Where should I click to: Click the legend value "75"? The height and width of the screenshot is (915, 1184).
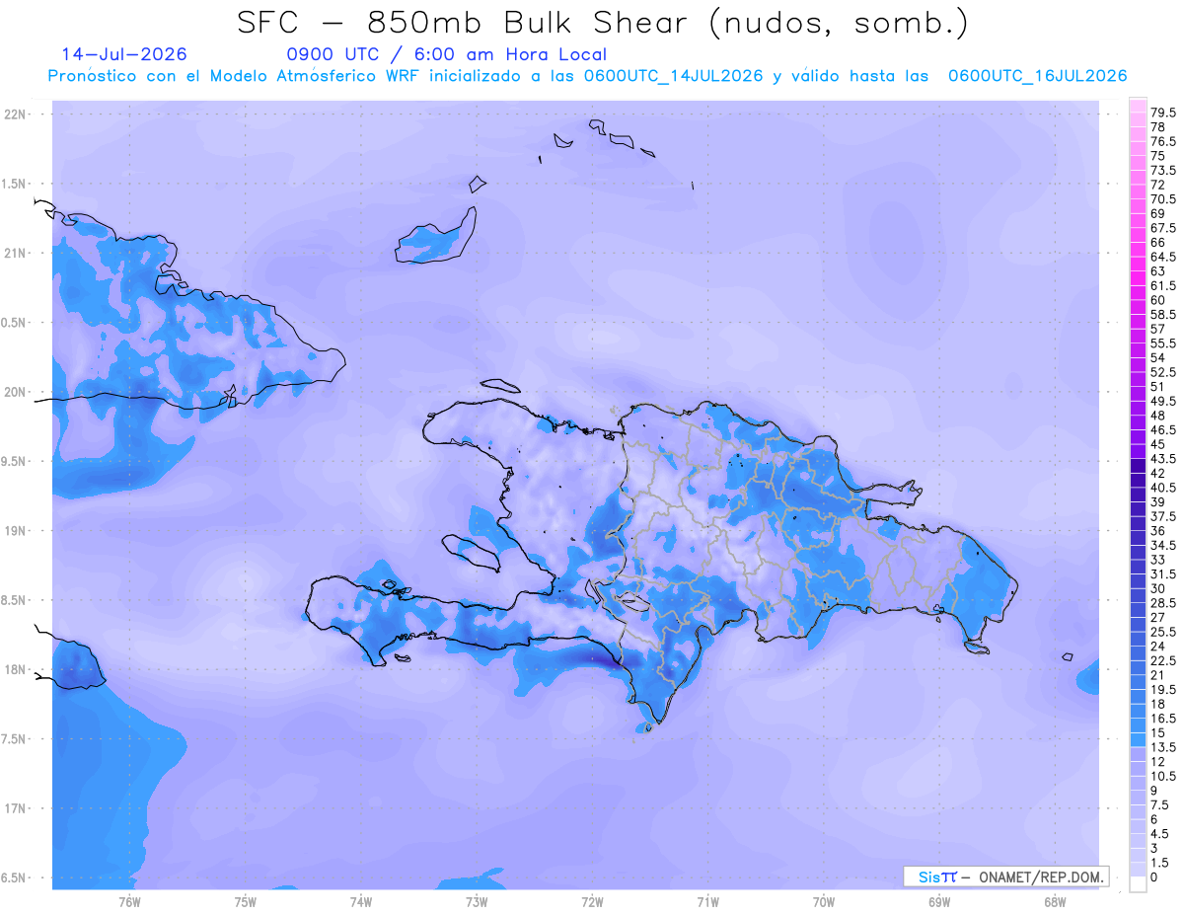coord(1158,156)
